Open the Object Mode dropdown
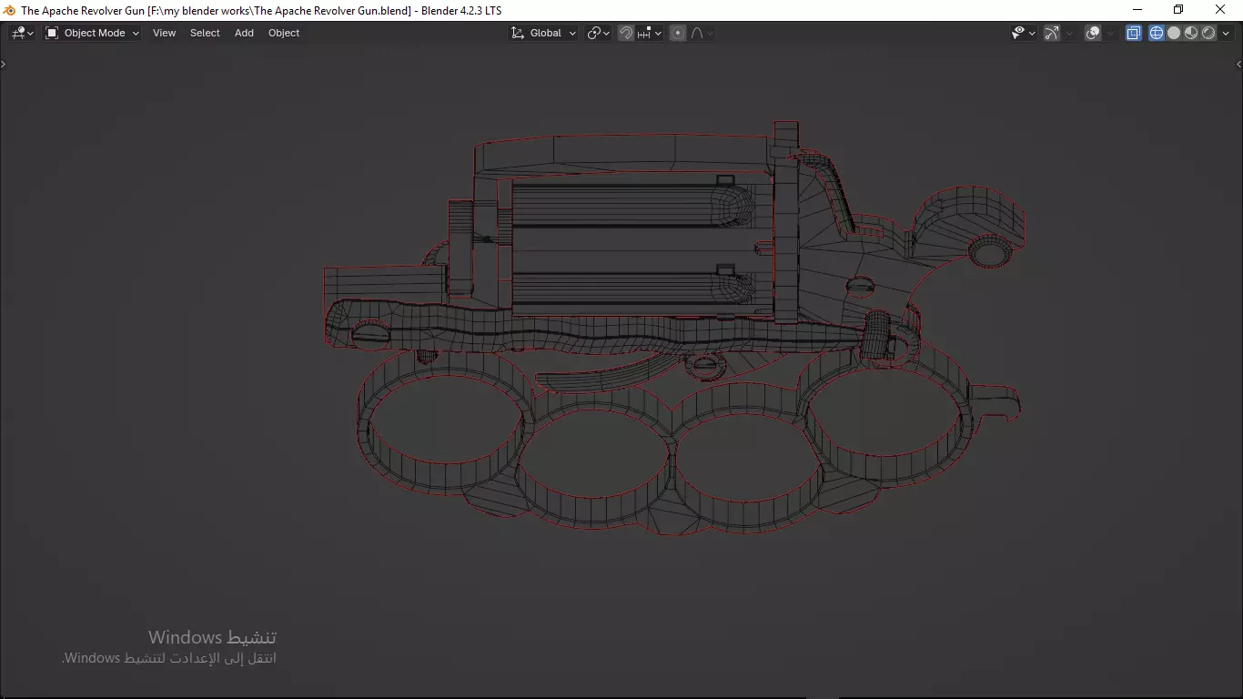Viewport: 1243px width, 699px height. (x=93, y=33)
